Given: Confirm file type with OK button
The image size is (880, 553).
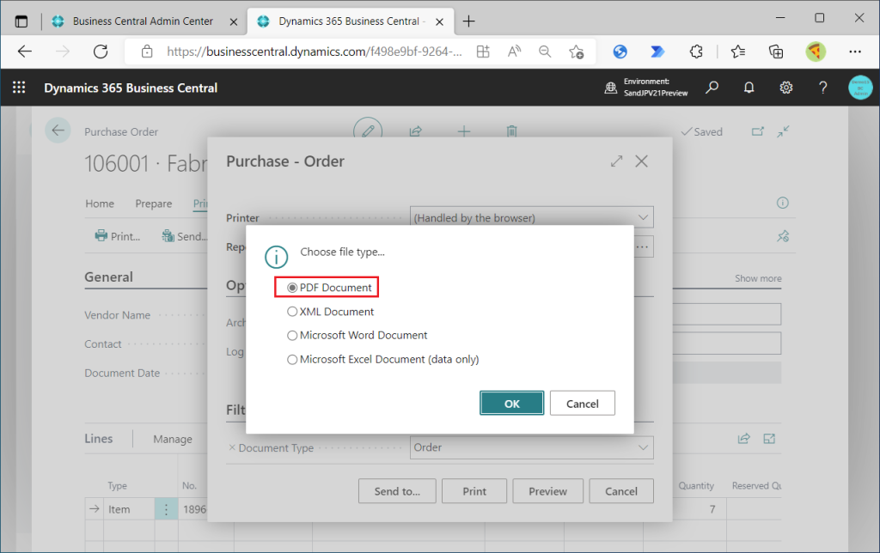Looking at the screenshot, I should click(512, 404).
